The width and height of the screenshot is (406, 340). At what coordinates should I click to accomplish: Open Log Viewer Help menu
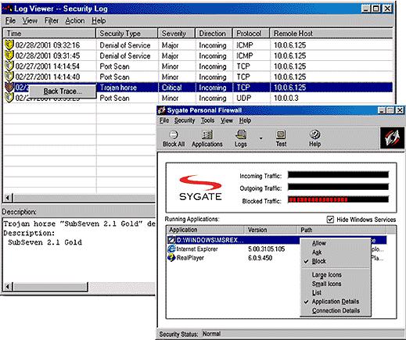(x=99, y=20)
